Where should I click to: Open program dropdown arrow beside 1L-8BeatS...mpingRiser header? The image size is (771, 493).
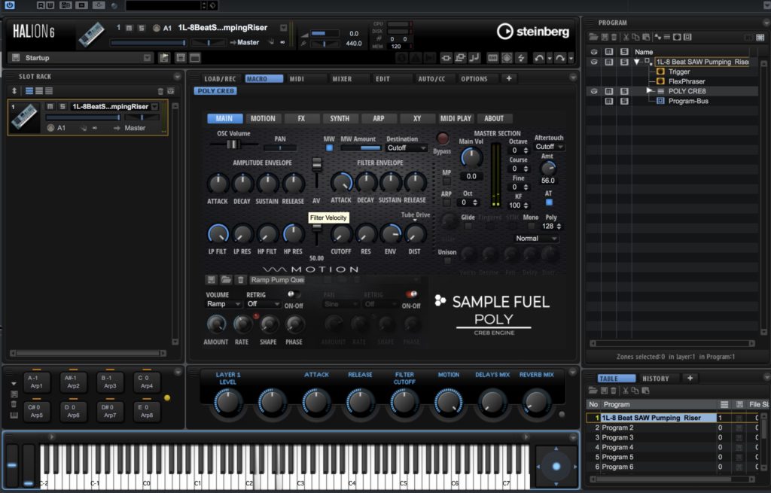click(x=284, y=28)
